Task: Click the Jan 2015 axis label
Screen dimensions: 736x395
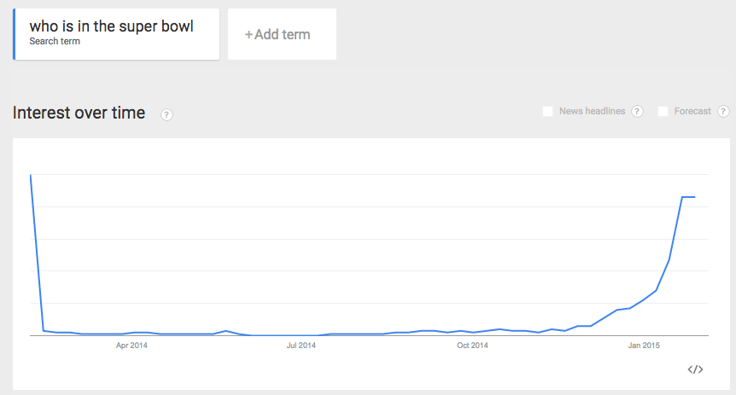Action: (644, 346)
